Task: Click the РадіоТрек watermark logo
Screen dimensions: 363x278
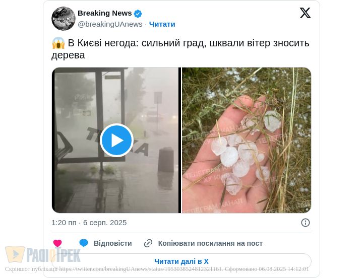Action: pyautogui.click(x=43, y=254)
